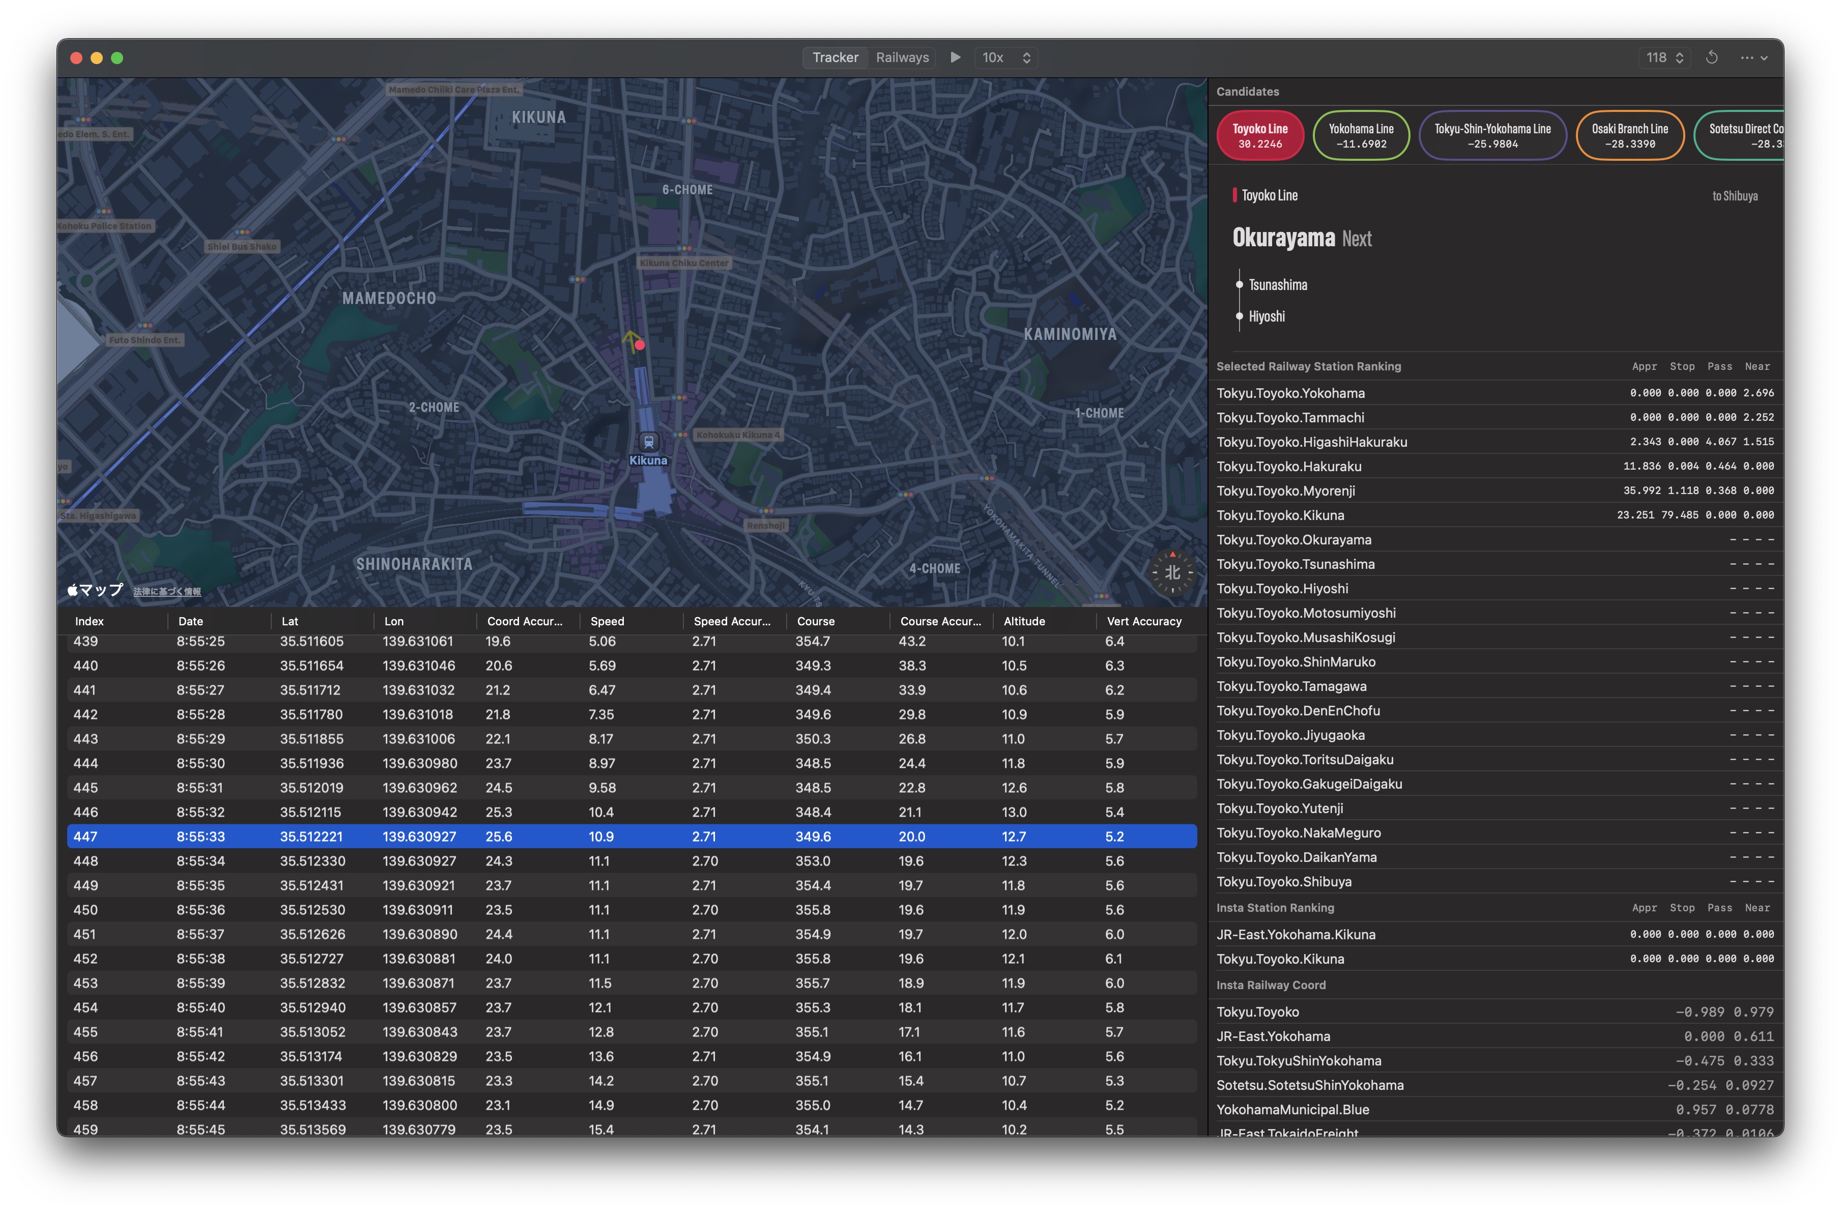Click Course Accuracy column header
The image size is (1841, 1212).
tap(941, 621)
